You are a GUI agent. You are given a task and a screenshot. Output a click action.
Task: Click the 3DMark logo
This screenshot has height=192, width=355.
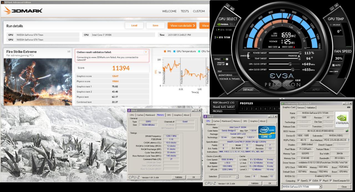[23, 11]
